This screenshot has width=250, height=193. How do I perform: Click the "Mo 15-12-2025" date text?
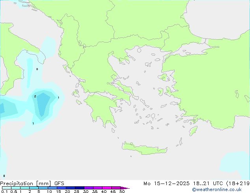[166, 184]
